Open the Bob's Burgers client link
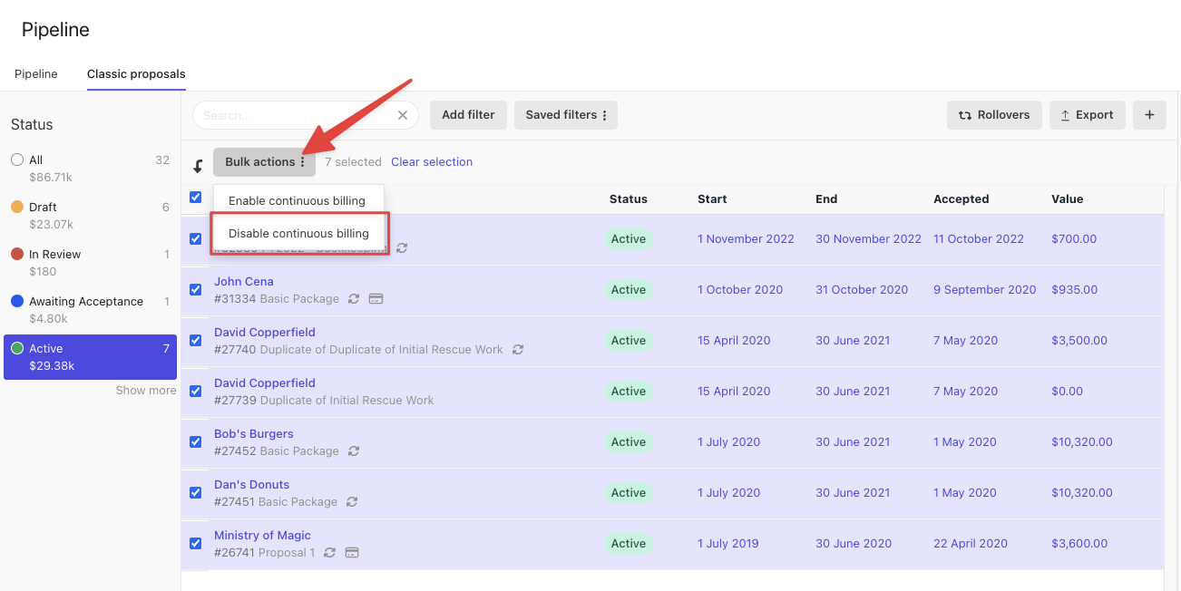Viewport: 1181px width, 591px height. click(x=254, y=434)
